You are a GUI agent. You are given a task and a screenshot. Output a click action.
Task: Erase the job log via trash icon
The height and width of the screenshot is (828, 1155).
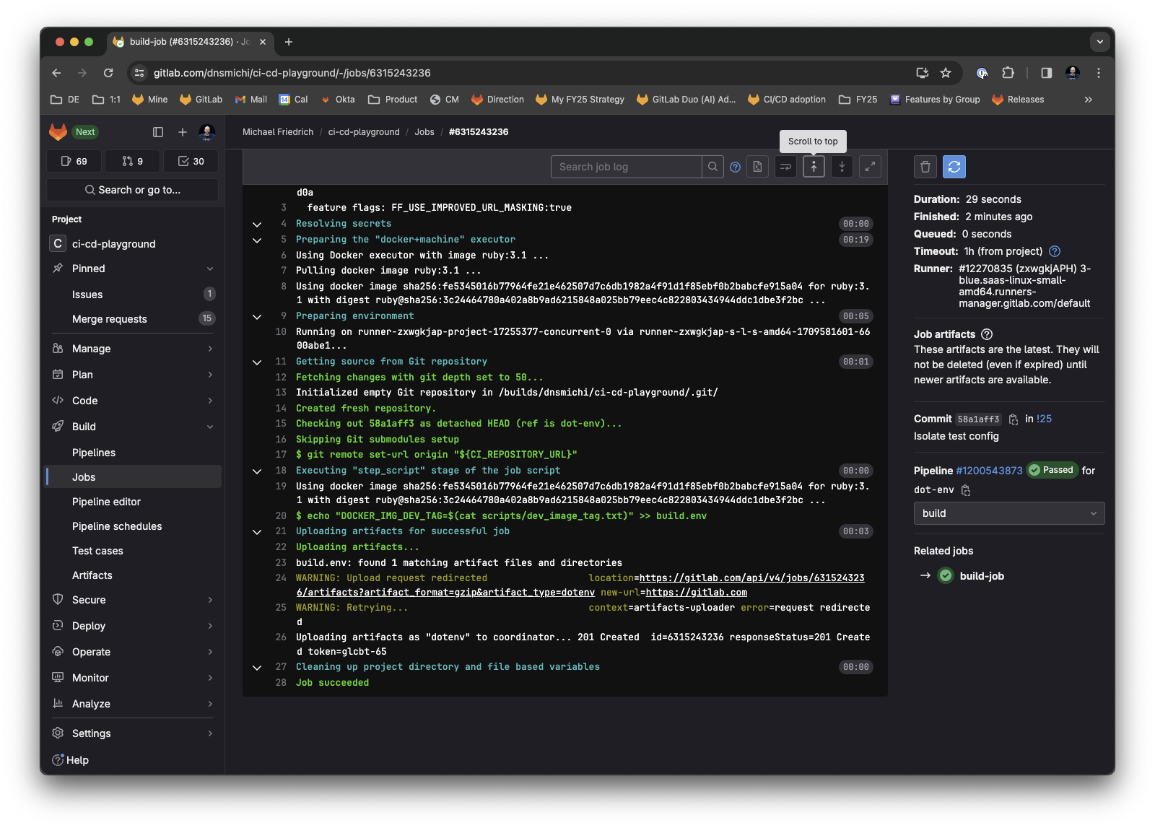925,166
